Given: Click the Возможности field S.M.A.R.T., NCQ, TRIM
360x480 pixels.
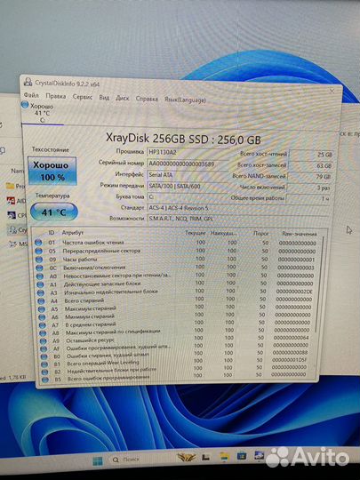Looking at the screenshot, I should coord(237,219).
